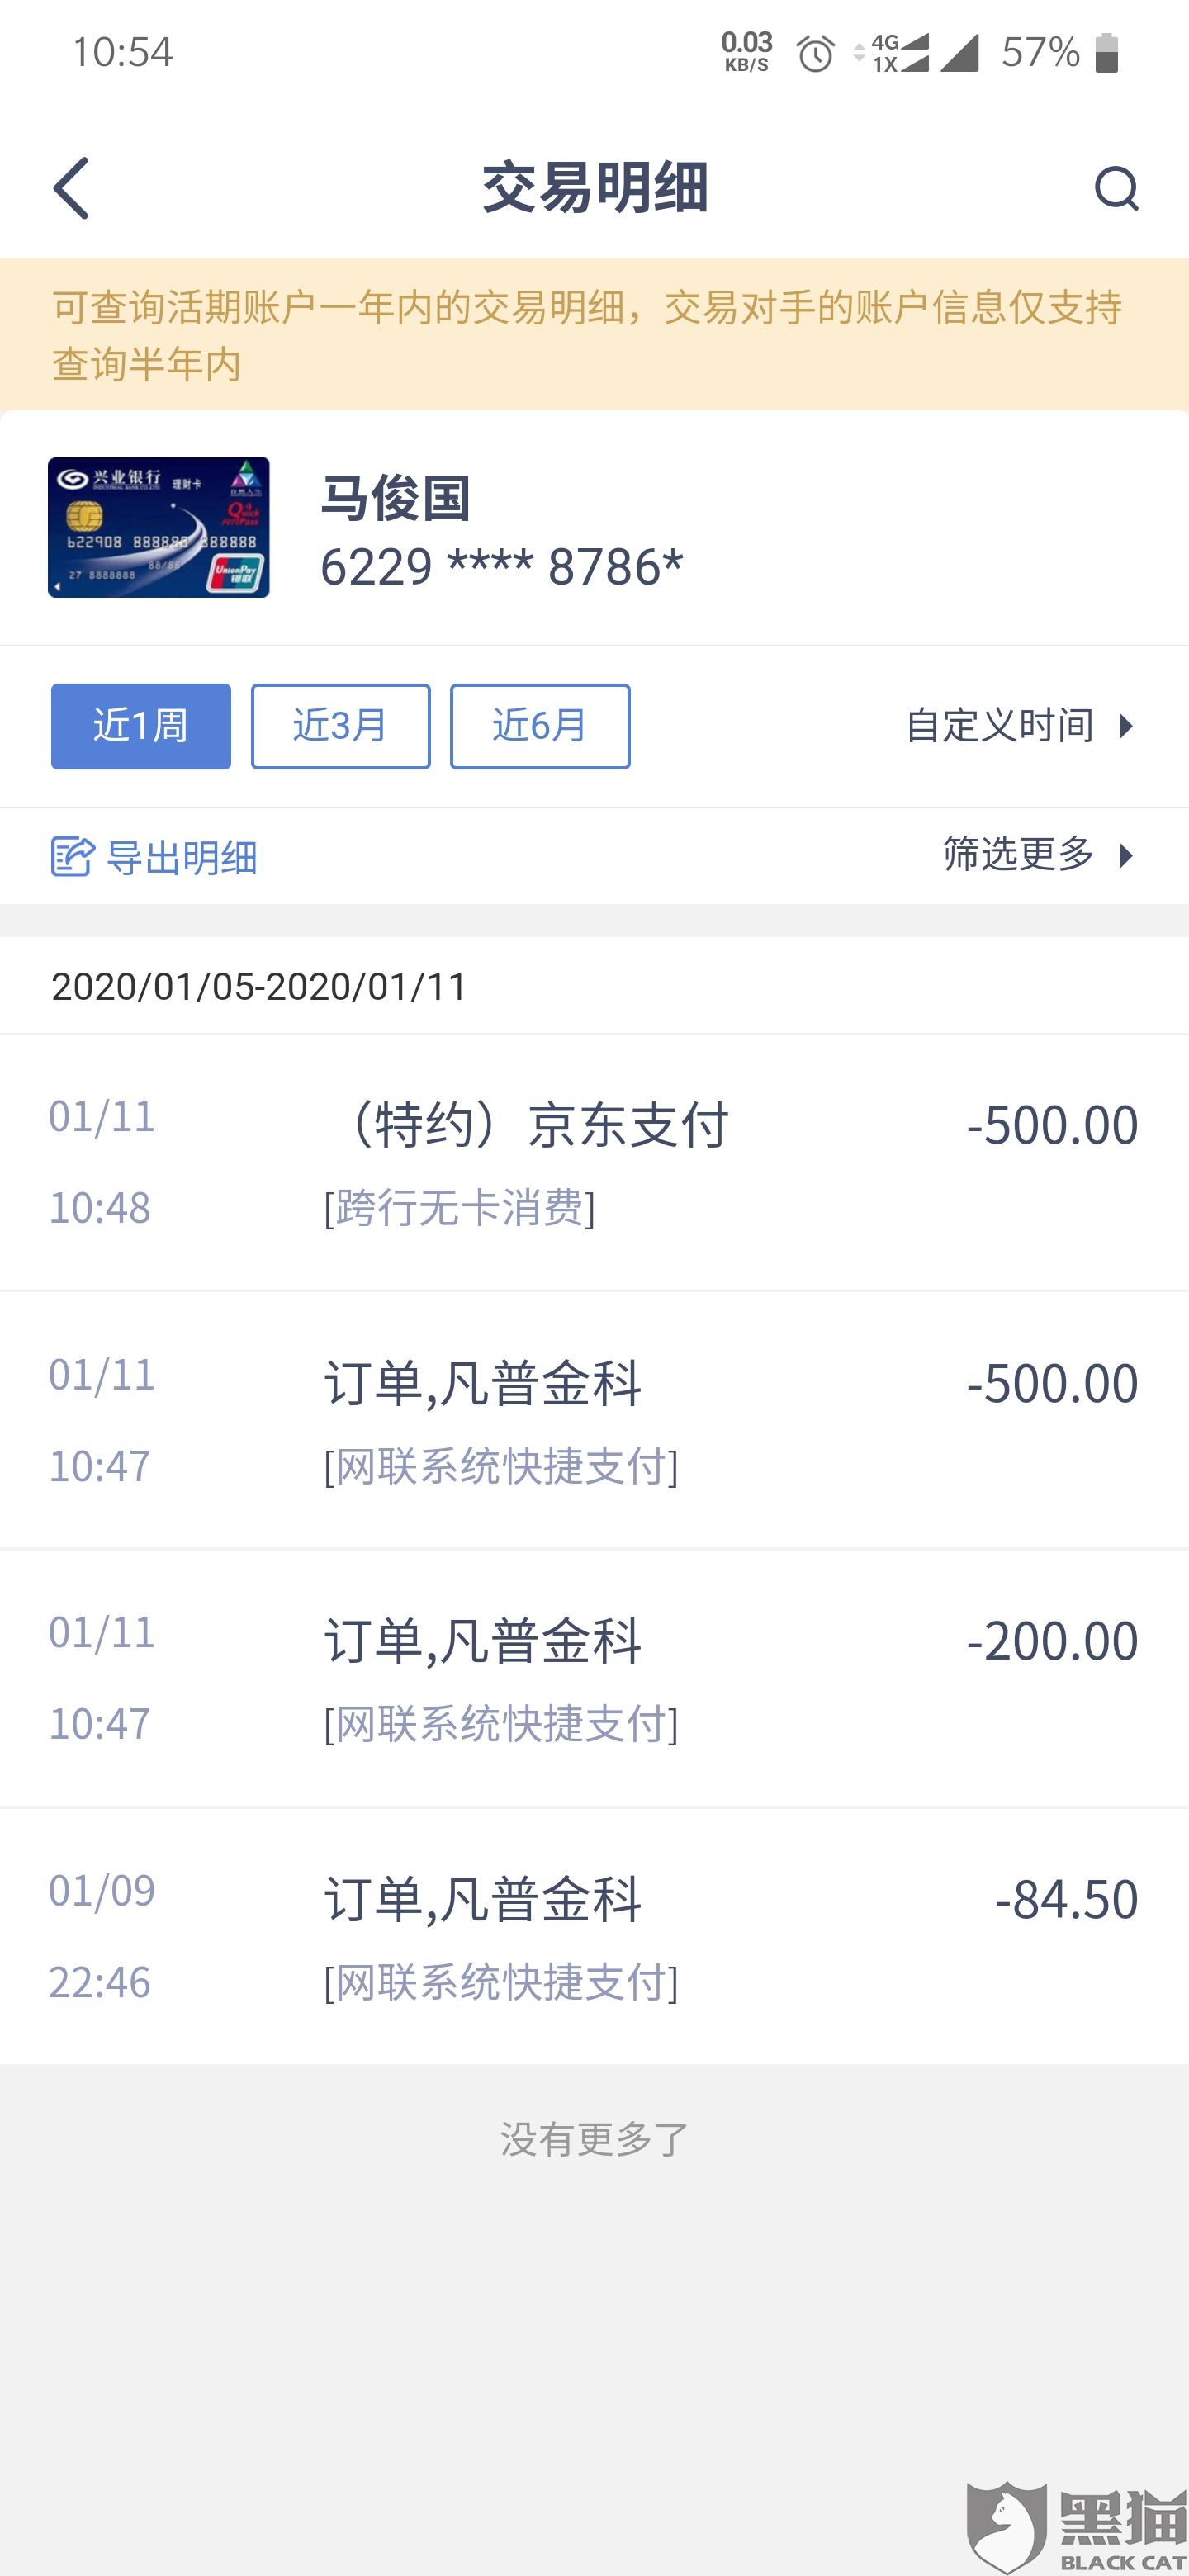
Task: Open the 凡普金科 -84.50 transaction
Action: [594, 1936]
